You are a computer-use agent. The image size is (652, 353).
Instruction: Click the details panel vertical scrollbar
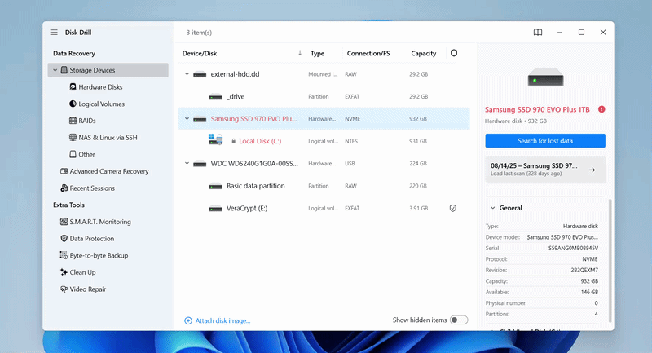[610, 260]
